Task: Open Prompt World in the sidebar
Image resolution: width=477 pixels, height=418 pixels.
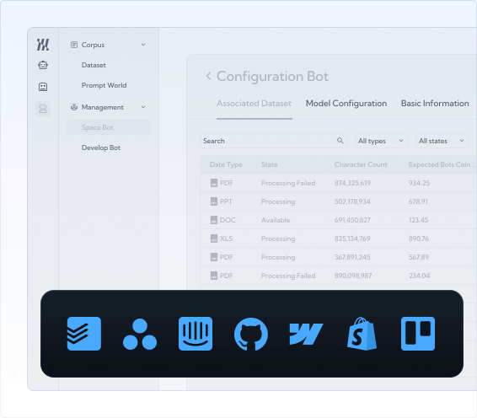Action: pyautogui.click(x=104, y=85)
